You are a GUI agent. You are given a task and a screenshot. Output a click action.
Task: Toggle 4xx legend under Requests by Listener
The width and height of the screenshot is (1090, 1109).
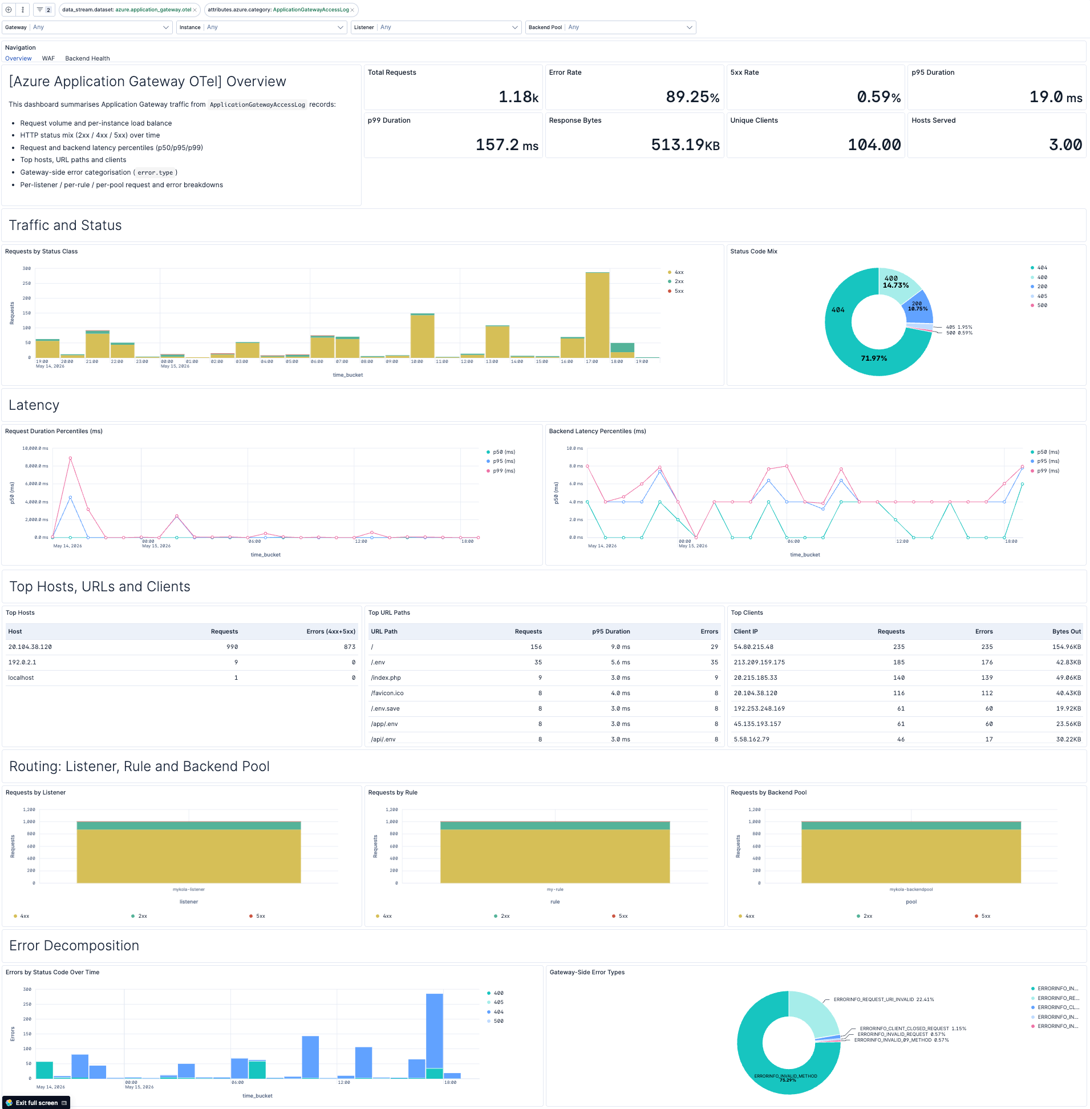point(21,916)
